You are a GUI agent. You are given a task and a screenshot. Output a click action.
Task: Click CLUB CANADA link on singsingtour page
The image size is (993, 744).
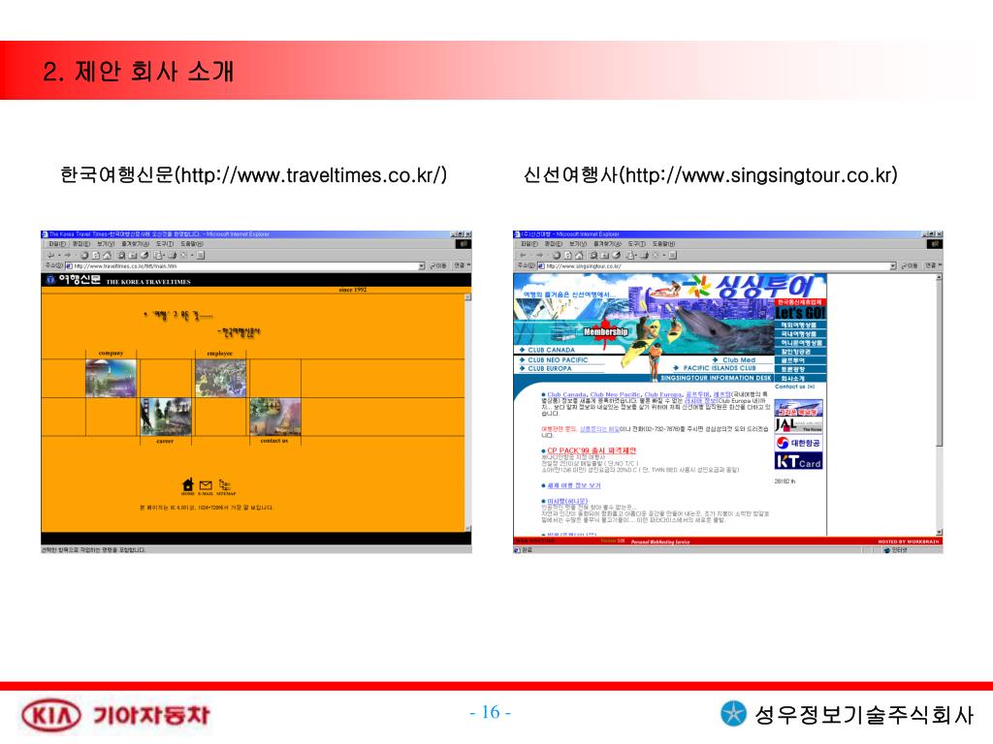551,350
